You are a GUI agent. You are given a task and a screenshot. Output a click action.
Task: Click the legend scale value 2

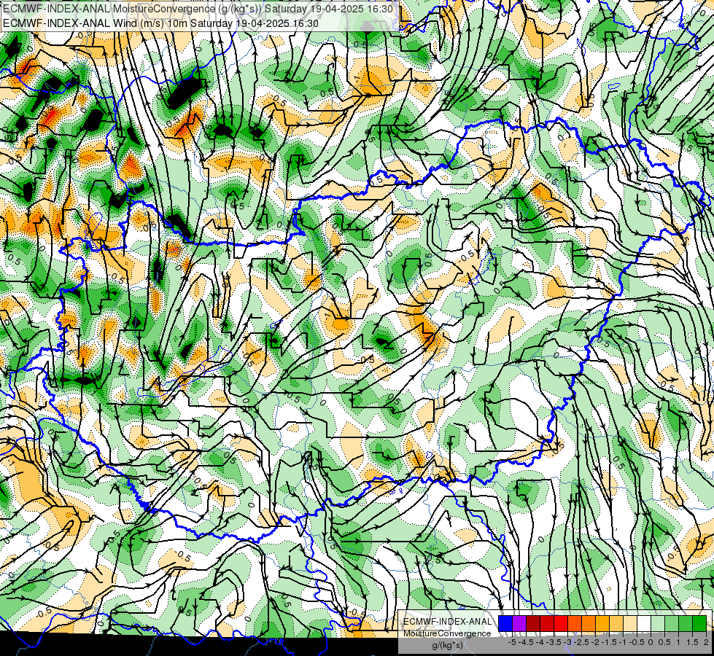(706, 642)
